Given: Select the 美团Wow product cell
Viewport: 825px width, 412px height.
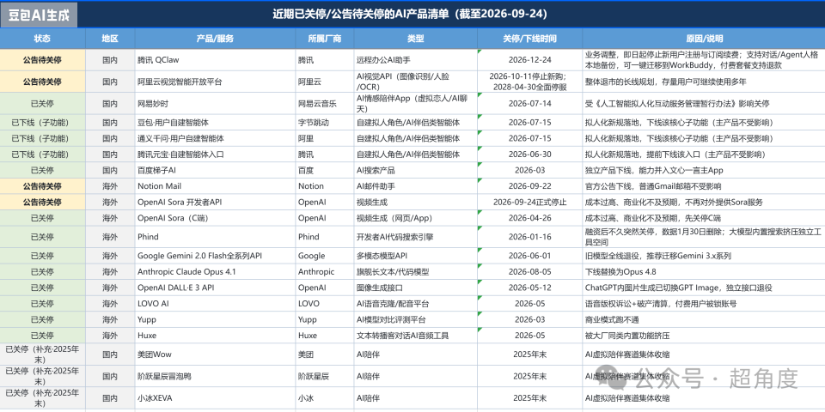Looking at the screenshot, I should (x=215, y=354).
